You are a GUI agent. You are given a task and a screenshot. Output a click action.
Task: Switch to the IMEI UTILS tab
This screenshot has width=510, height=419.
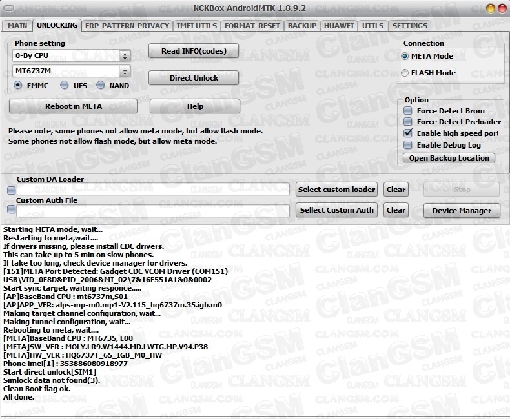[x=197, y=26]
